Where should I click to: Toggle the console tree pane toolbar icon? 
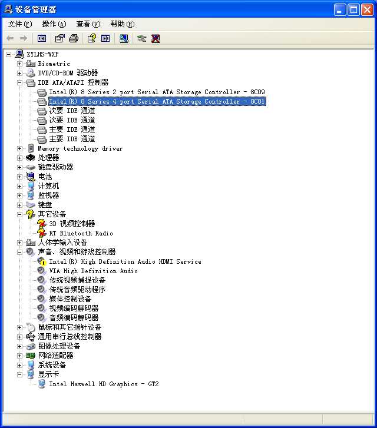41,38
